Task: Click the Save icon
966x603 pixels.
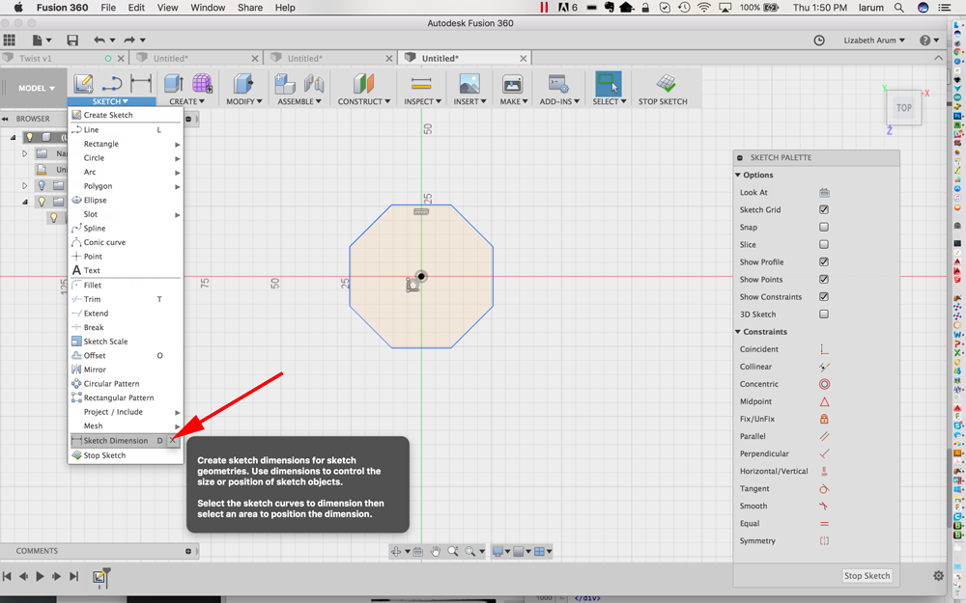Action: click(x=72, y=40)
